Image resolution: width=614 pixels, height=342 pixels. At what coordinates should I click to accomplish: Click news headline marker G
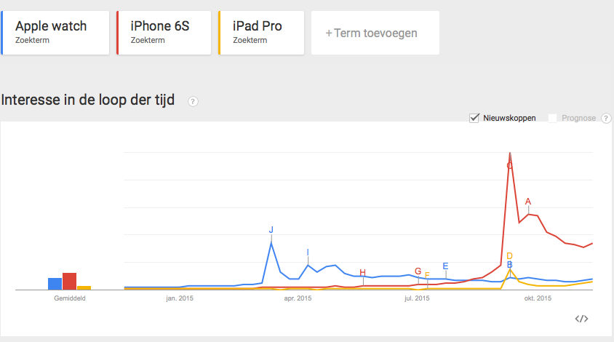[418, 271]
